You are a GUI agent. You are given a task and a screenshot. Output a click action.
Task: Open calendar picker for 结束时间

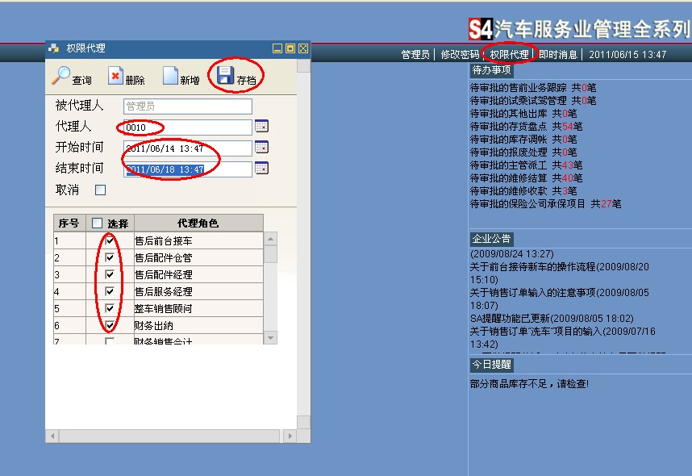coord(261,169)
